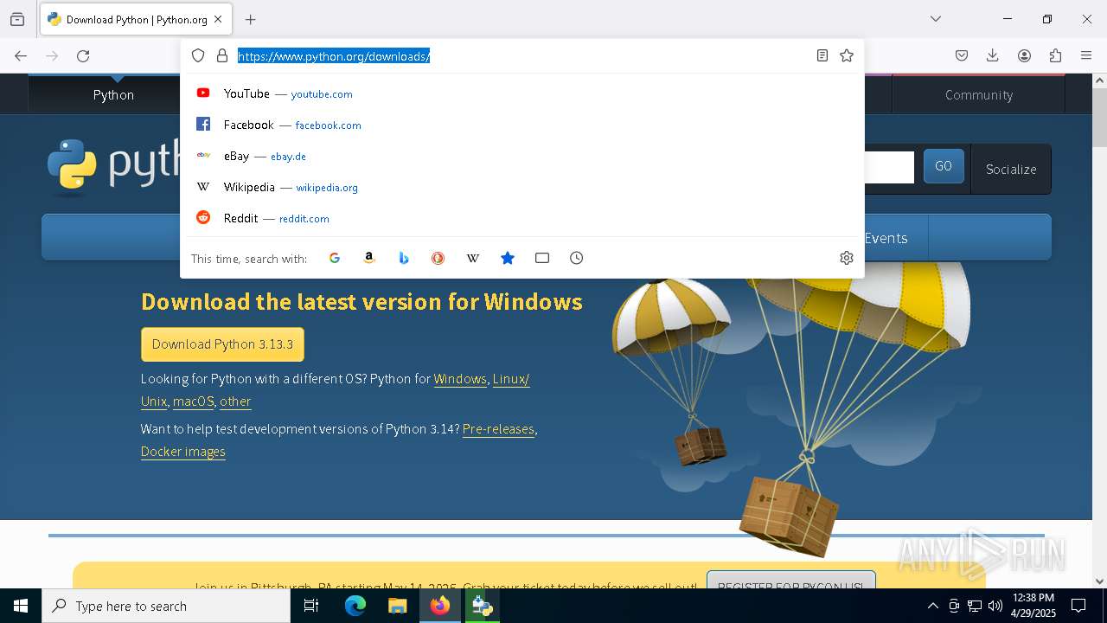Open the Firefox application menu

click(x=1086, y=56)
